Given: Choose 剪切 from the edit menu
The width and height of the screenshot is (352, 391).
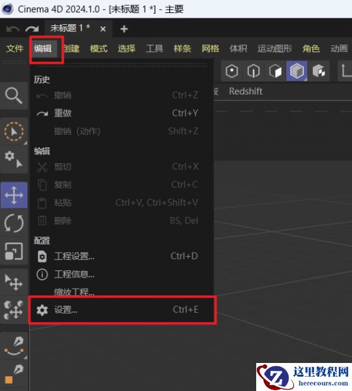Looking at the screenshot, I should coord(122,167).
